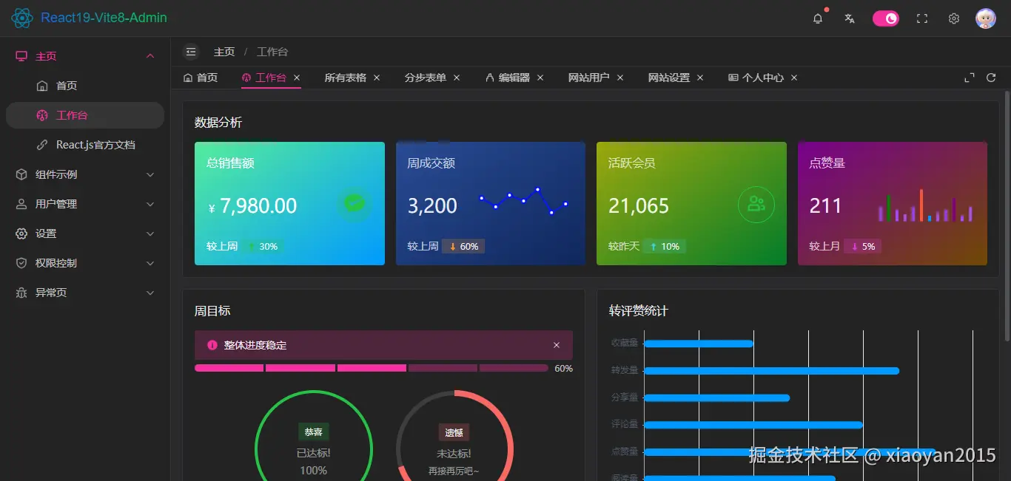Click the 10% increase tag
The height and width of the screenshot is (481, 1011).
(x=665, y=246)
